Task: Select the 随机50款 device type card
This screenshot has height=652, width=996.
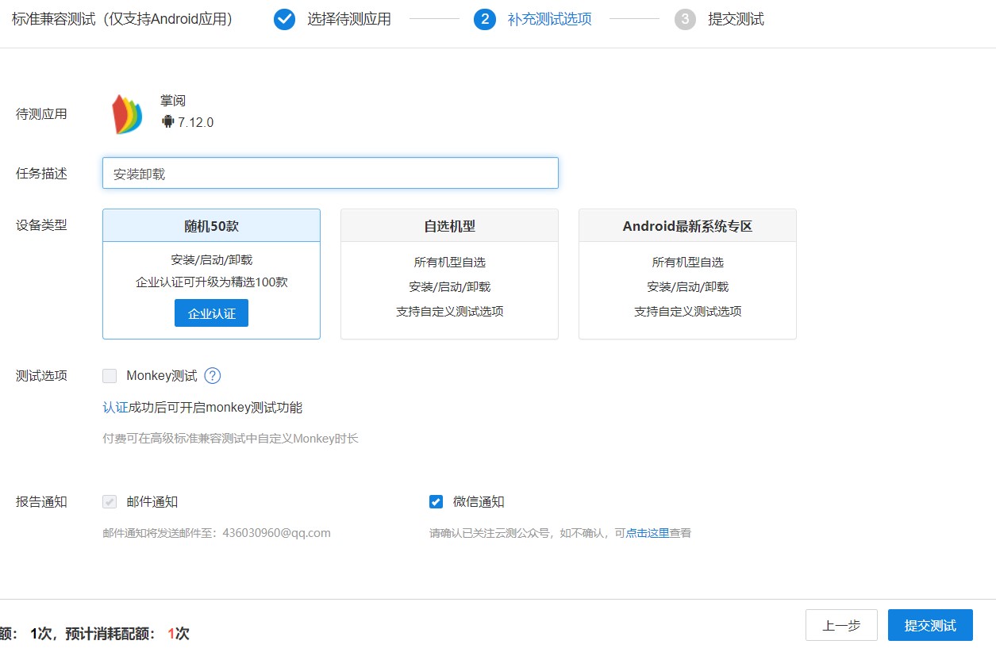Action: (211, 274)
